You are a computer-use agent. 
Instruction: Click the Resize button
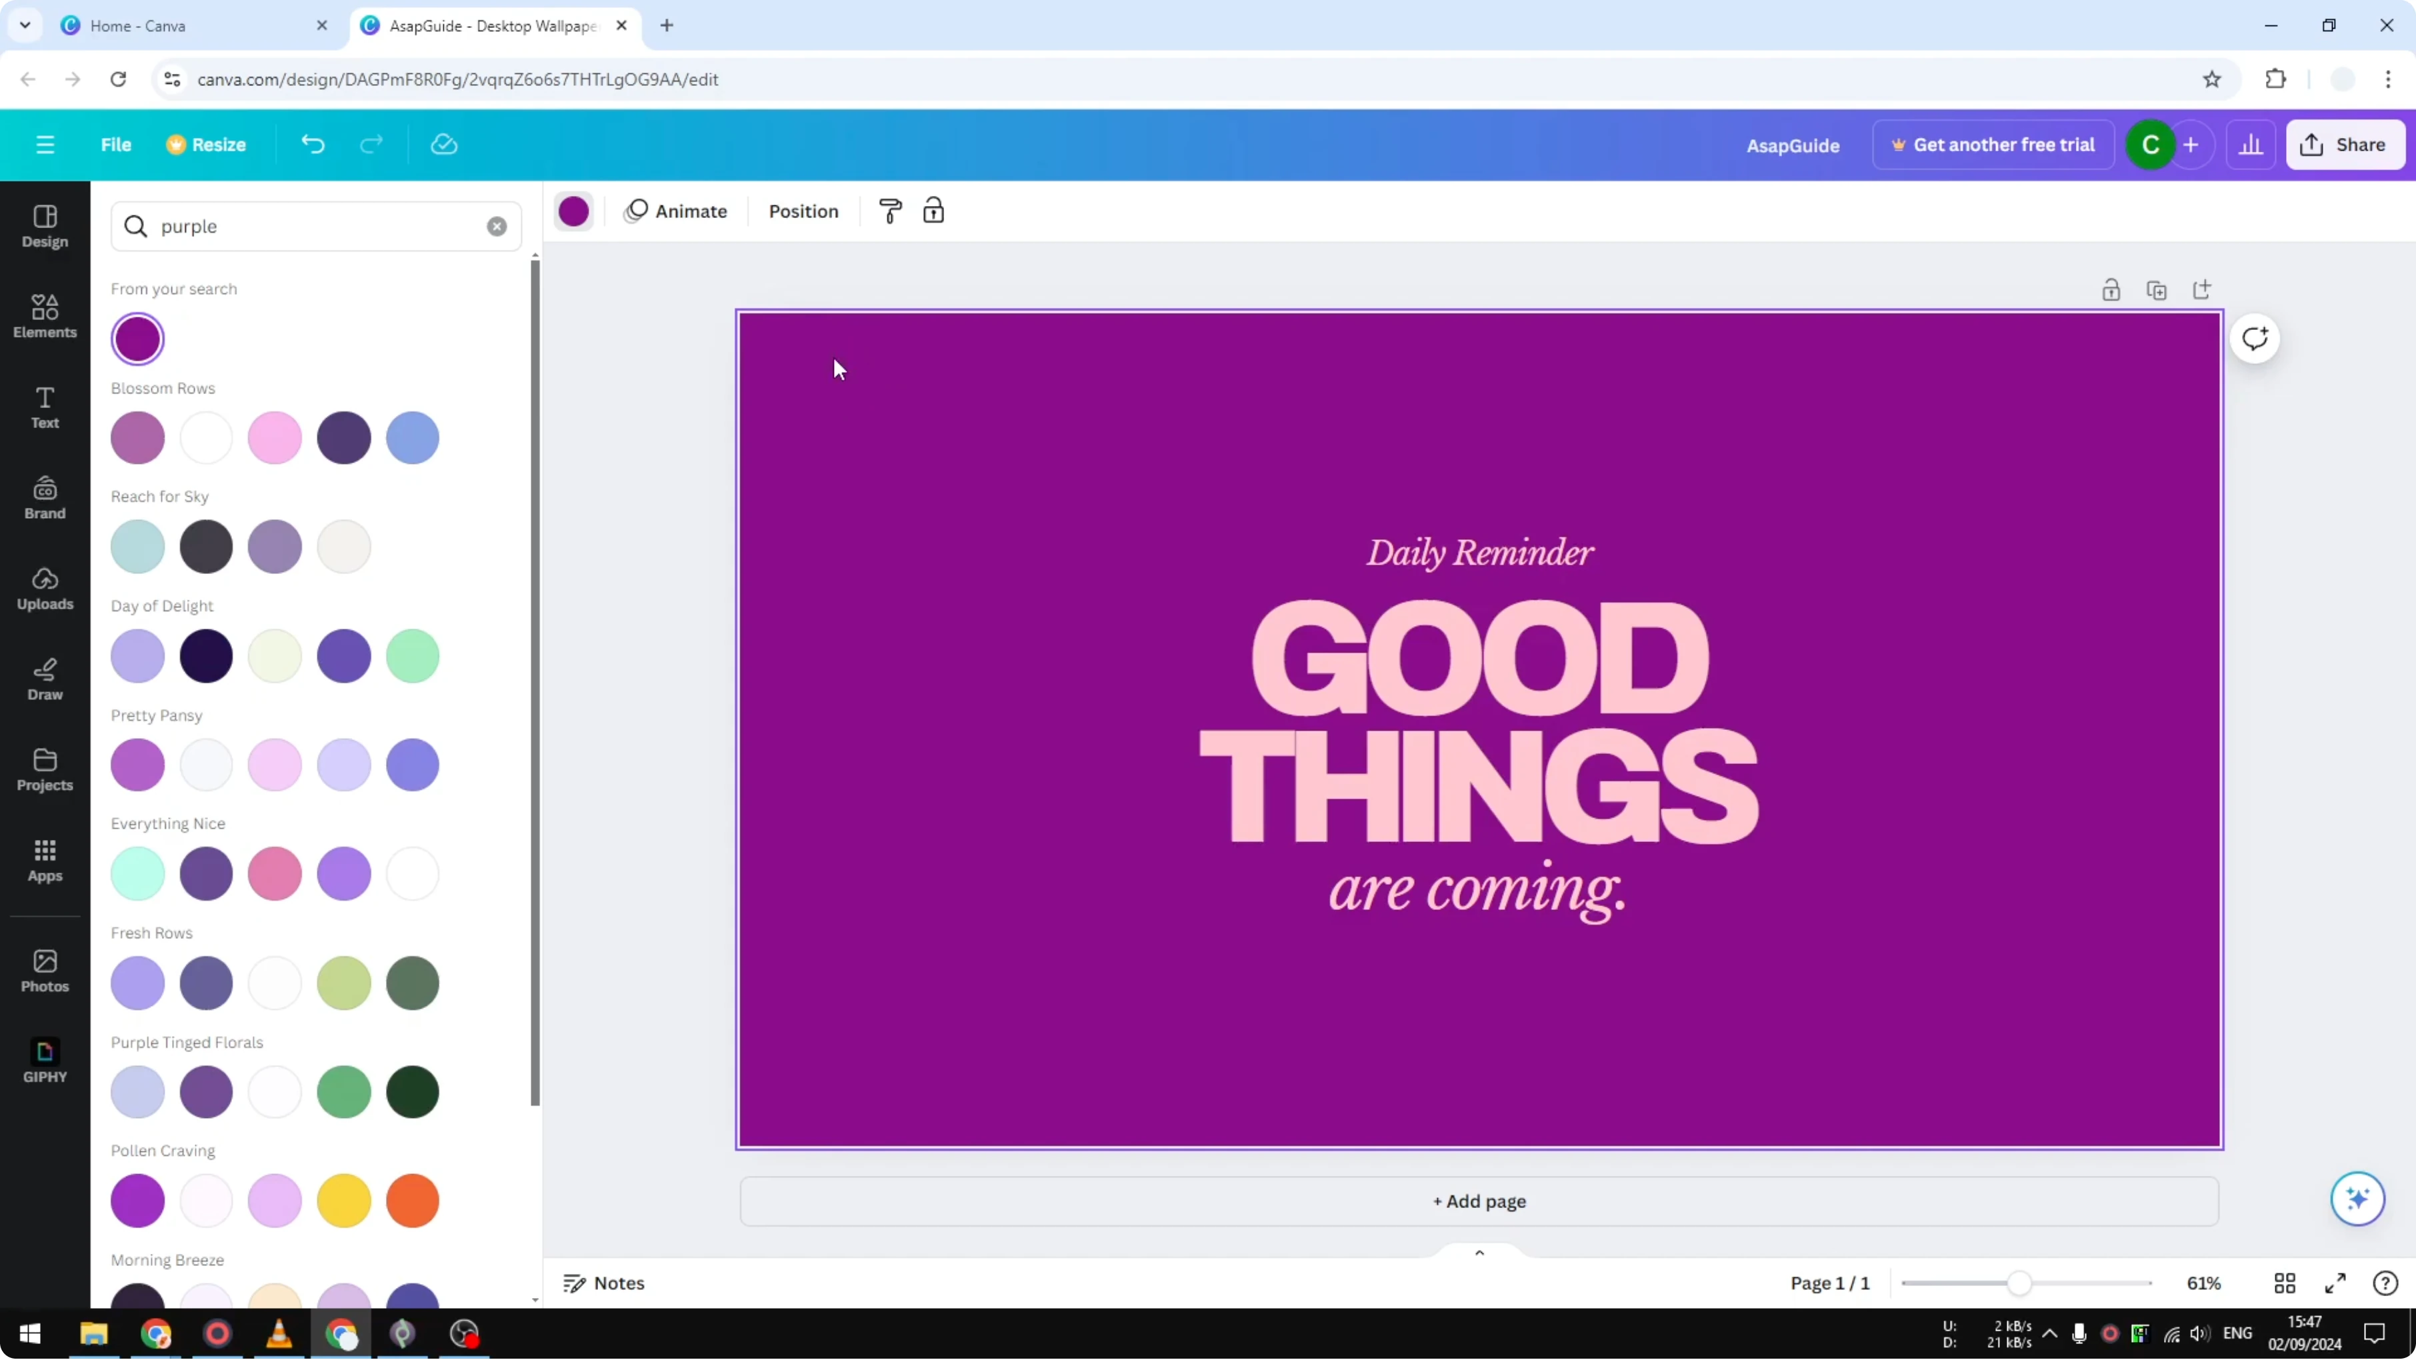click(x=207, y=145)
